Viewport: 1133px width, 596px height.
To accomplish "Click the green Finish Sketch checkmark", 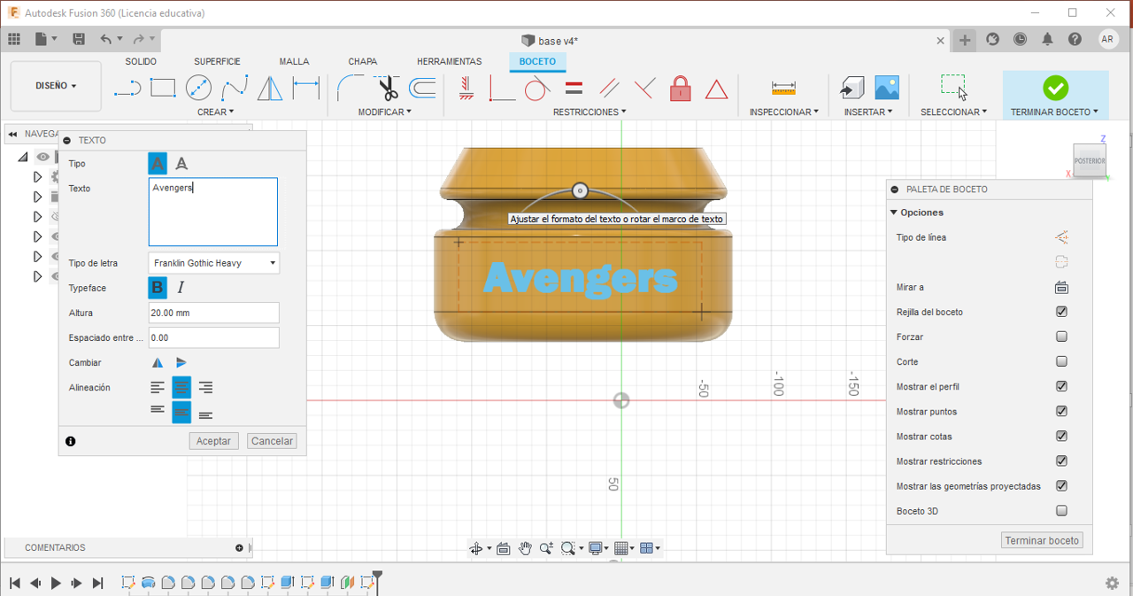I will click(1055, 88).
